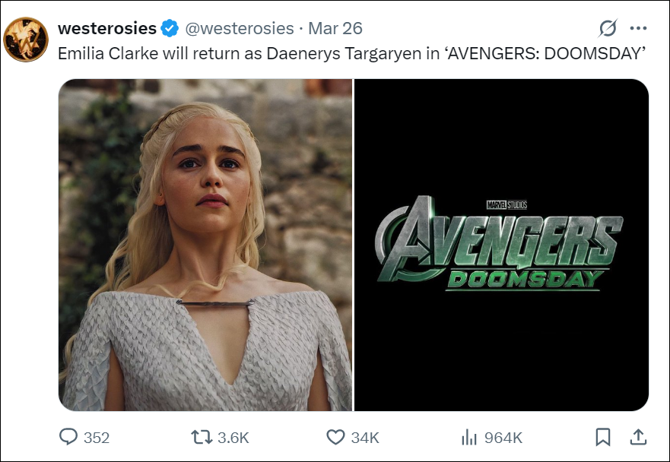The width and height of the screenshot is (670, 462).
Task: Click the small Marvel Studios label
Action: coord(506,204)
